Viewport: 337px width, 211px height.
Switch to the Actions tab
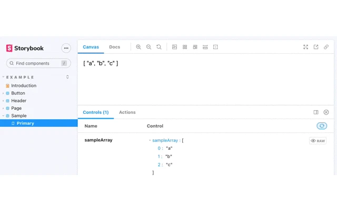click(x=127, y=112)
